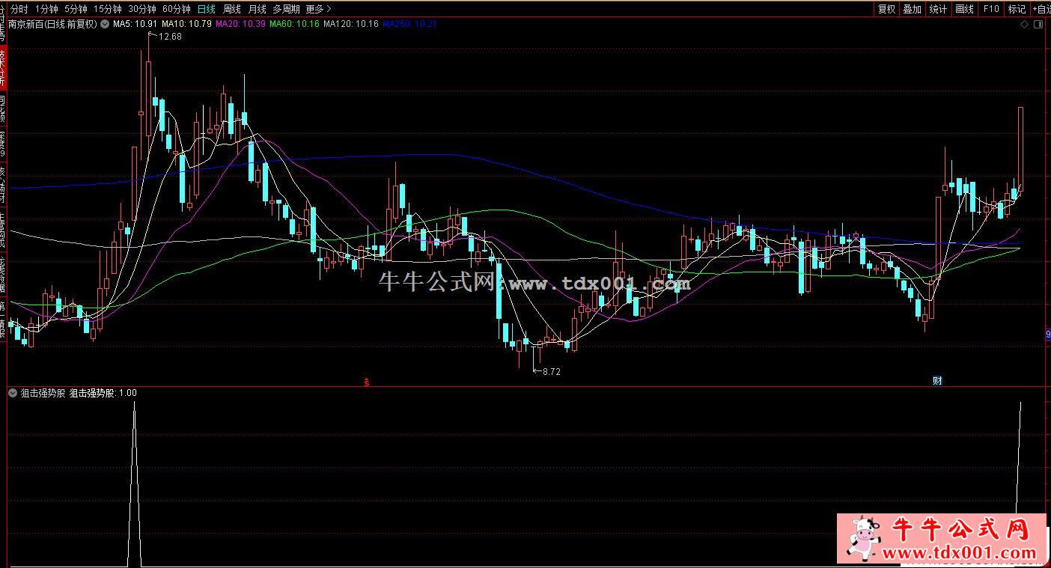Switch to the 月线 monthly chart

pos(257,9)
